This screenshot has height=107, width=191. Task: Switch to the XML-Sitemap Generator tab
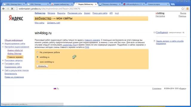13,4
